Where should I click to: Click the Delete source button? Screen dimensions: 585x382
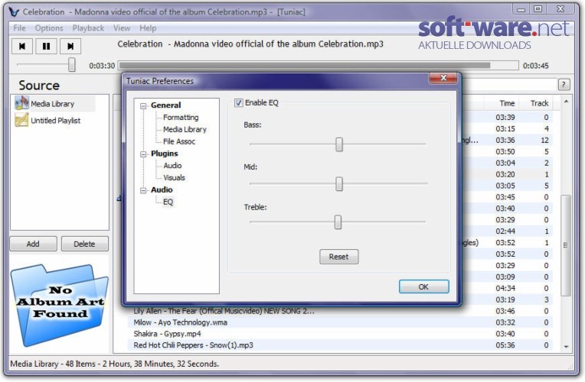pos(85,244)
